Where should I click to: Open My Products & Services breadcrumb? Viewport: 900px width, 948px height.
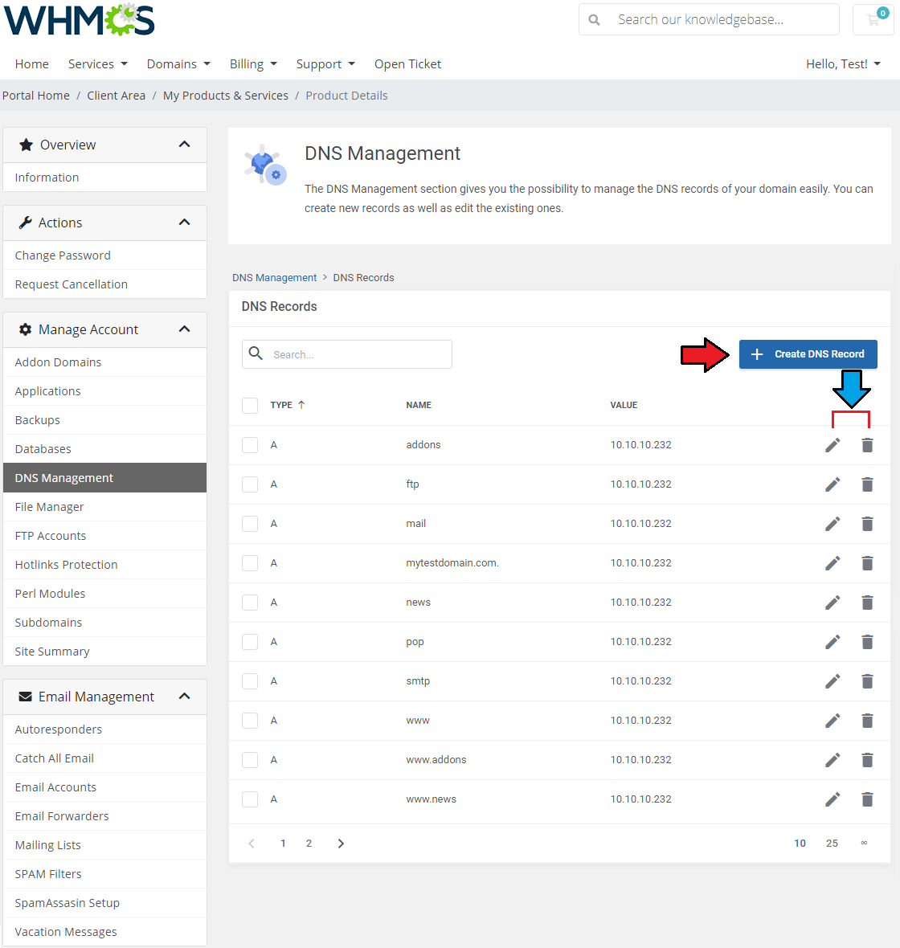click(x=226, y=96)
